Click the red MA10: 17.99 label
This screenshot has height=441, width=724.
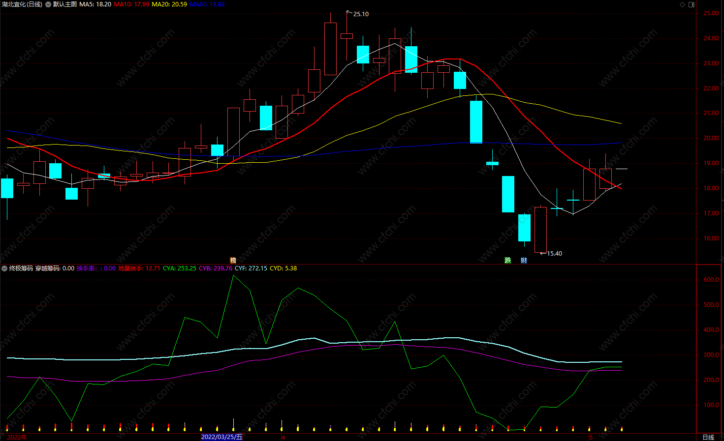[x=131, y=4]
